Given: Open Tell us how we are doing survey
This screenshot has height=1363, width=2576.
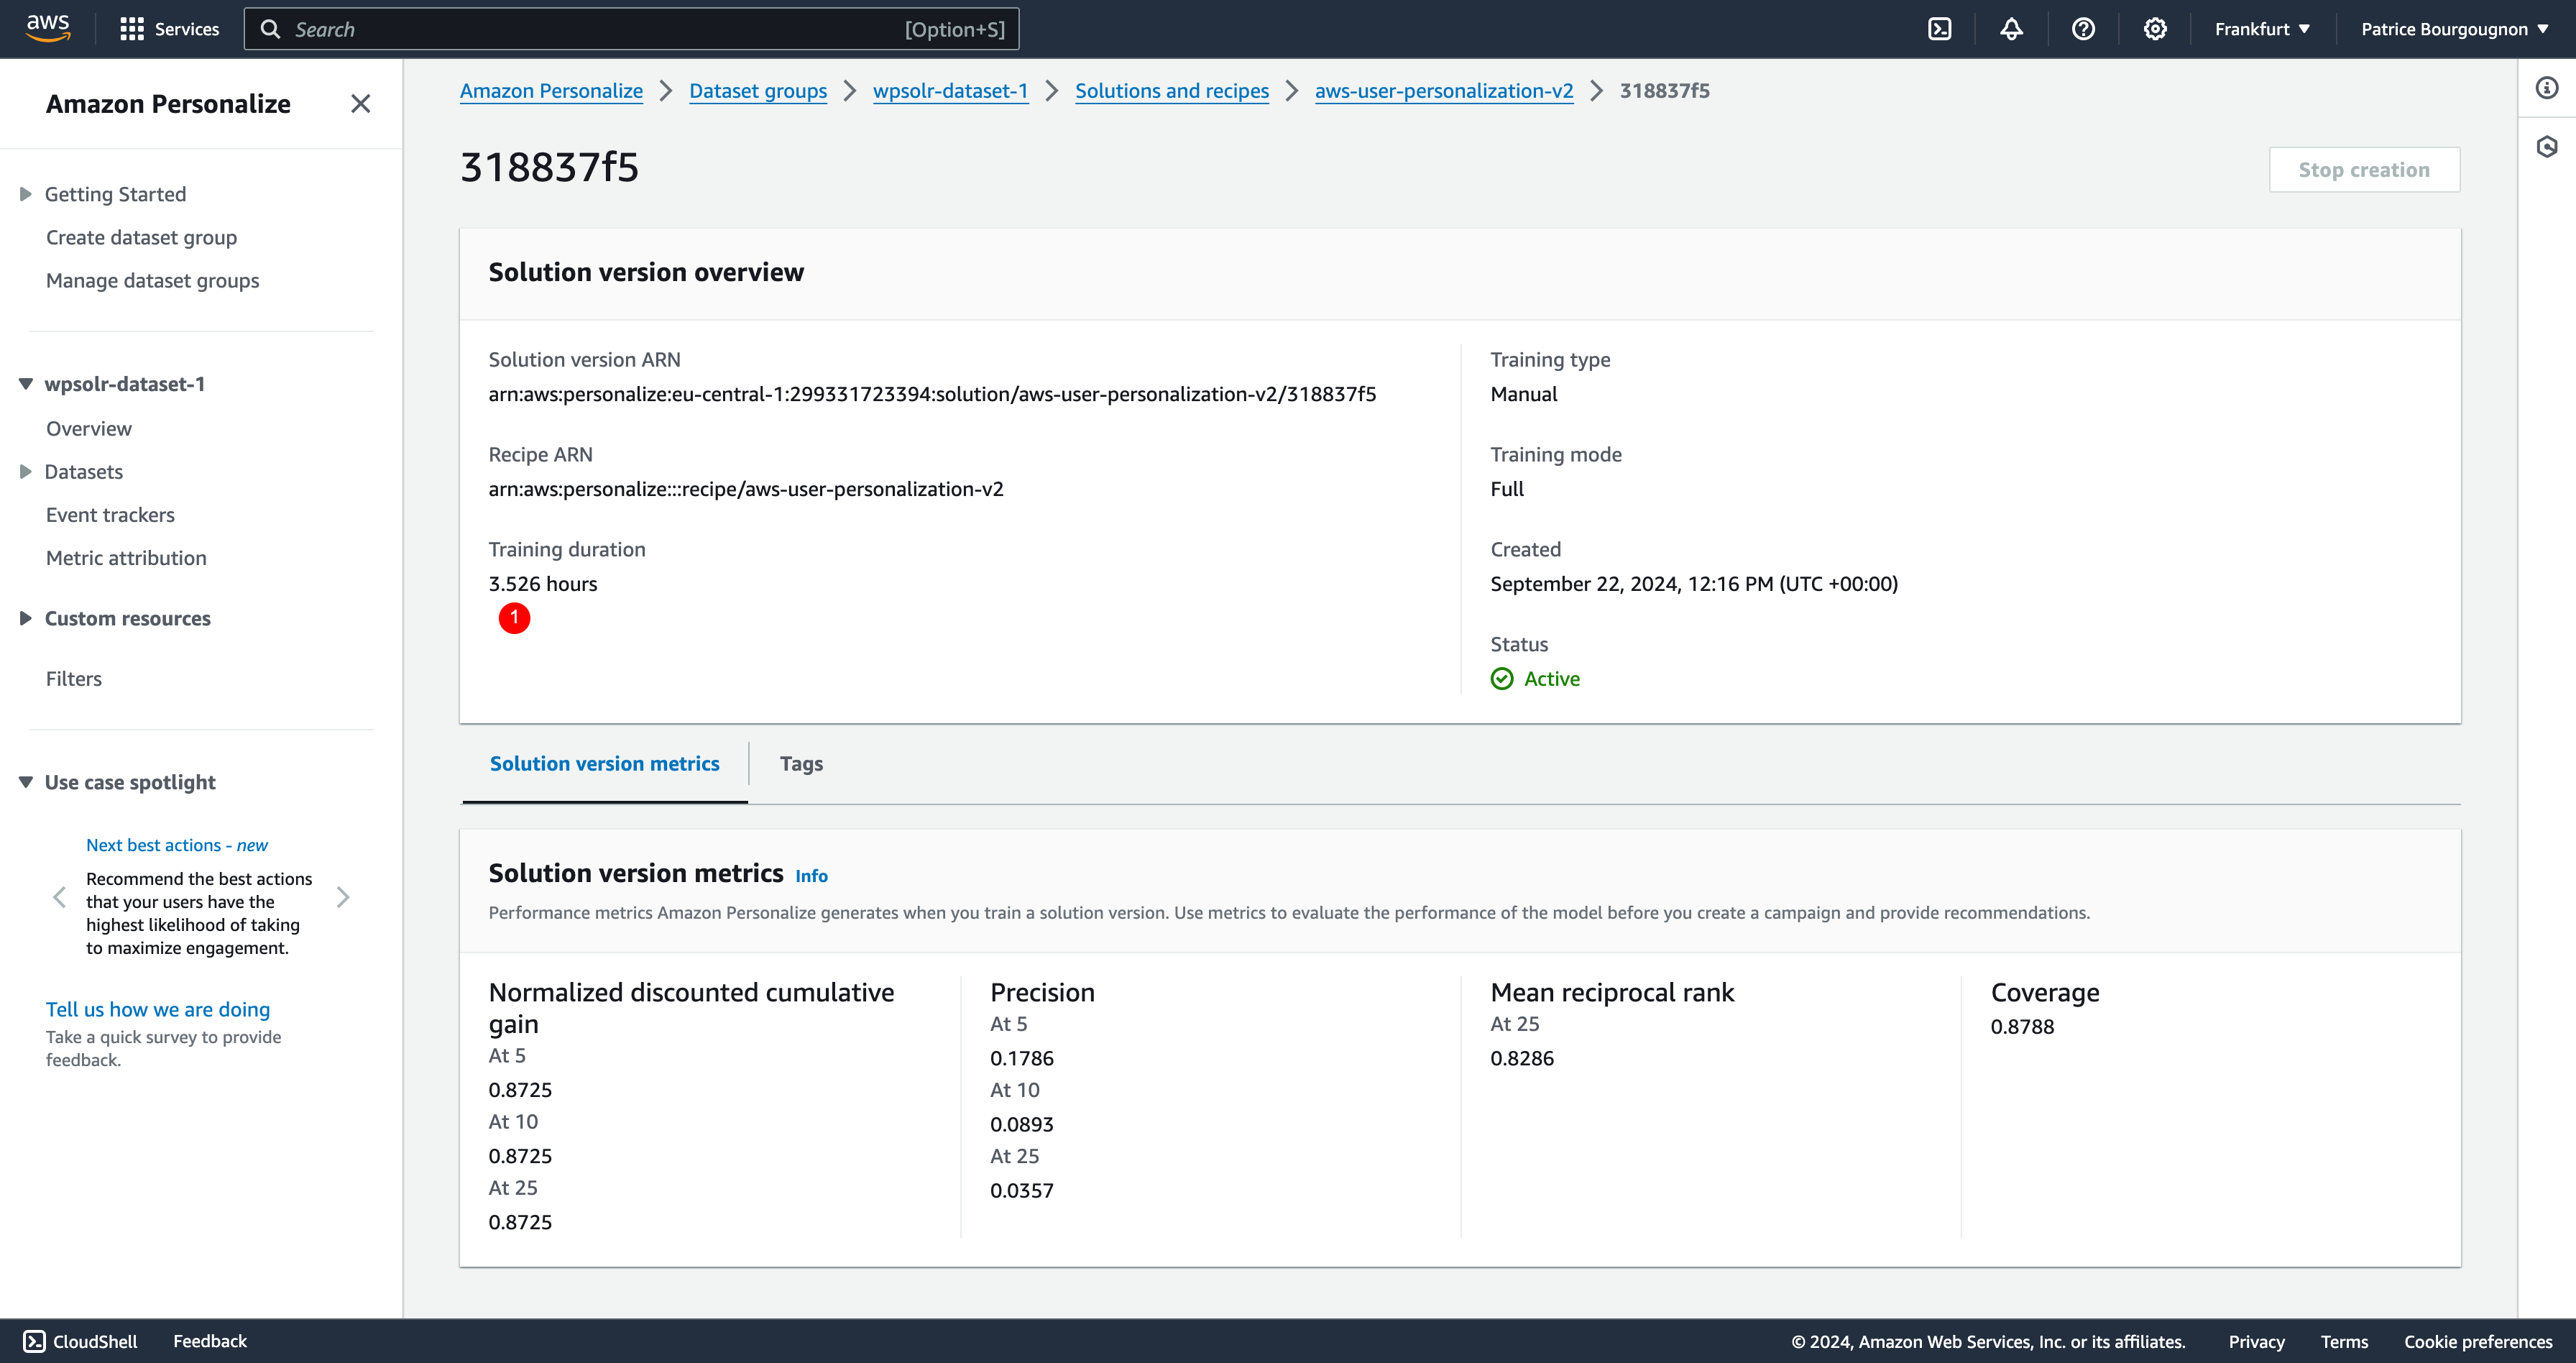Looking at the screenshot, I should [x=158, y=1009].
